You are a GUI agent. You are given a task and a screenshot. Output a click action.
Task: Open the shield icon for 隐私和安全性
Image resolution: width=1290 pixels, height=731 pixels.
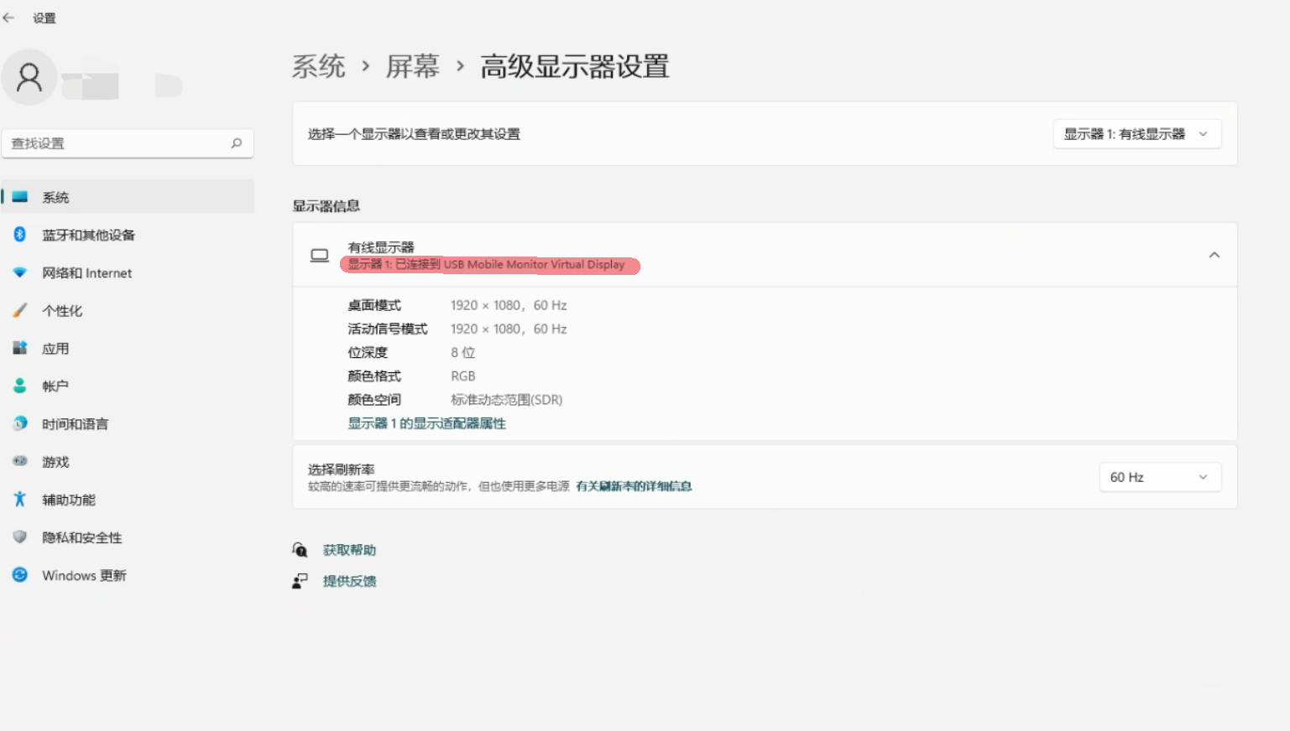click(20, 537)
